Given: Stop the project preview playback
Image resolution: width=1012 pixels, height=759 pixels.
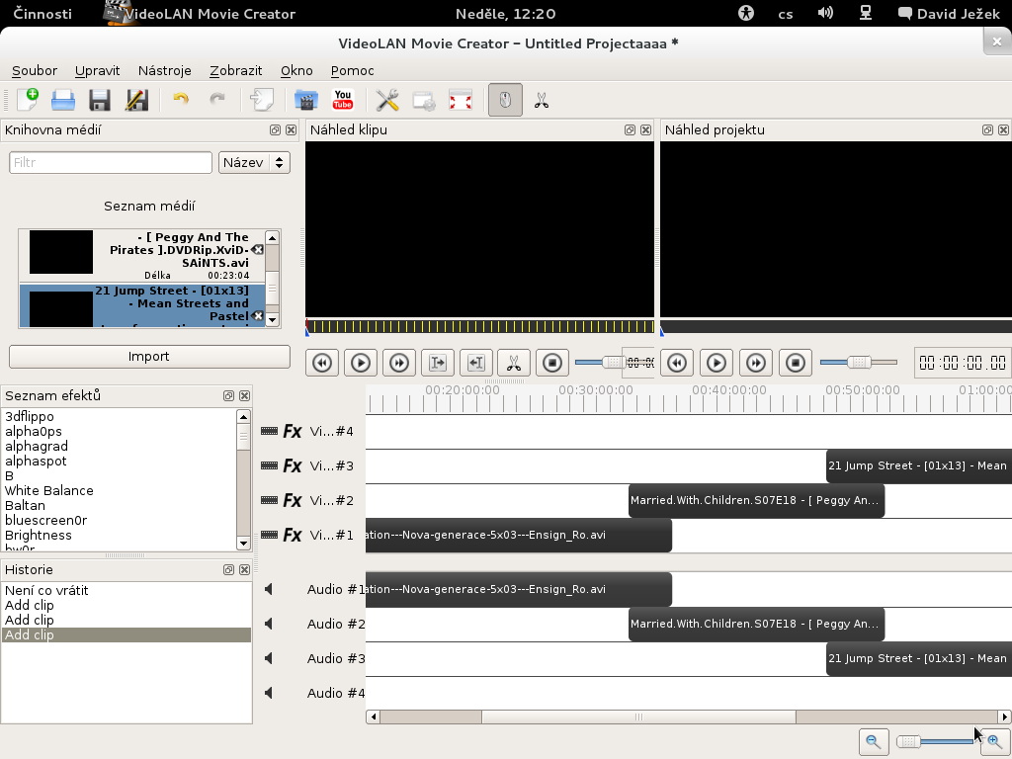Looking at the screenshot, I should pos(796,363).
